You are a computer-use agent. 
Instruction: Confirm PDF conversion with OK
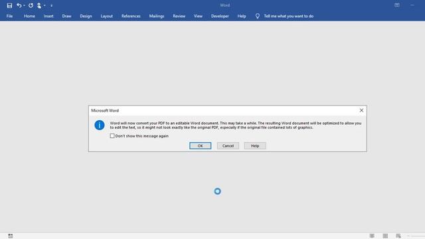(201, 146)
